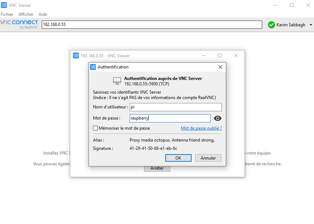Open the Fichier menu

[x=7, y=14]
